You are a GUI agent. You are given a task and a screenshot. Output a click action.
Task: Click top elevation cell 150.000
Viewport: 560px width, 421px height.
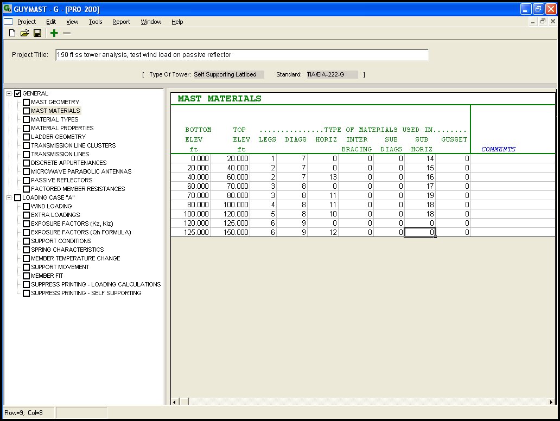click(x=230, y=232)
